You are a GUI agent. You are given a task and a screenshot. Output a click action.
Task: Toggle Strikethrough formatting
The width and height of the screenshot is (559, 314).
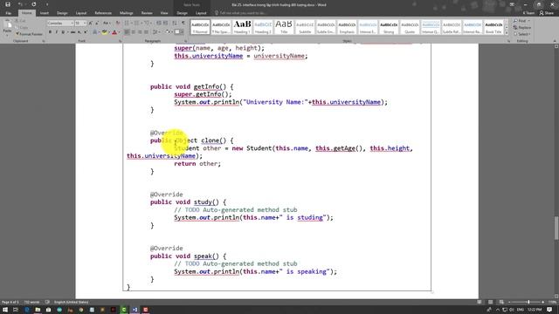72,32
